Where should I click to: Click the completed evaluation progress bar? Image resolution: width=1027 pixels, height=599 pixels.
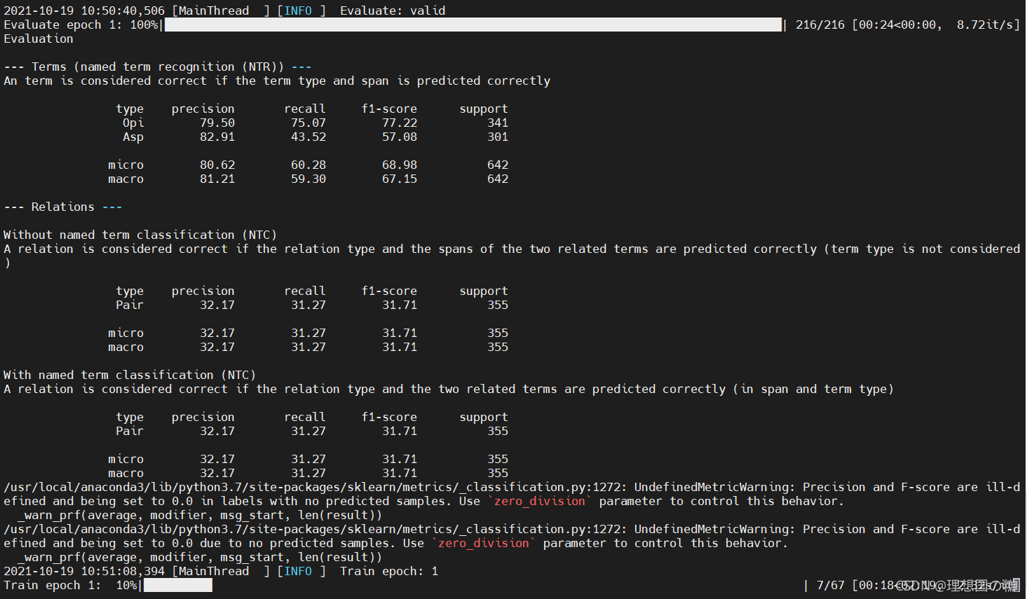[473, 25]
